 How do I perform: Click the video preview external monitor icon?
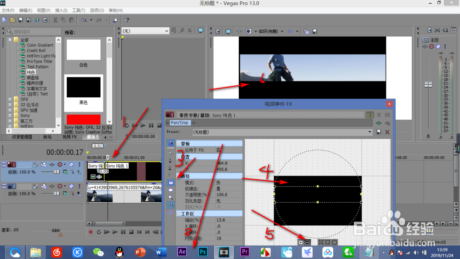click(228, 31)
